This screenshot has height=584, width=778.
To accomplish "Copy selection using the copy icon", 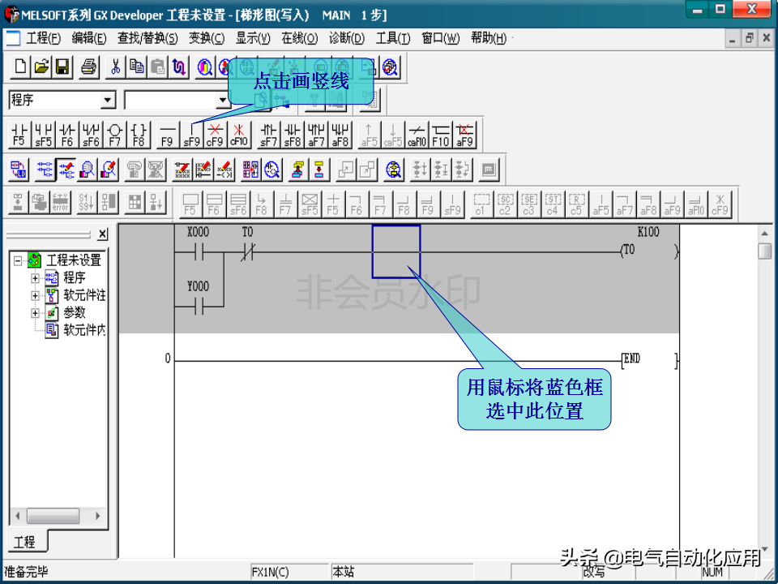I will point(136,67).
